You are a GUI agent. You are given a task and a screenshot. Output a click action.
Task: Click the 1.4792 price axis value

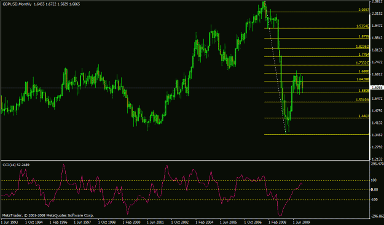(x=377, y=111)
